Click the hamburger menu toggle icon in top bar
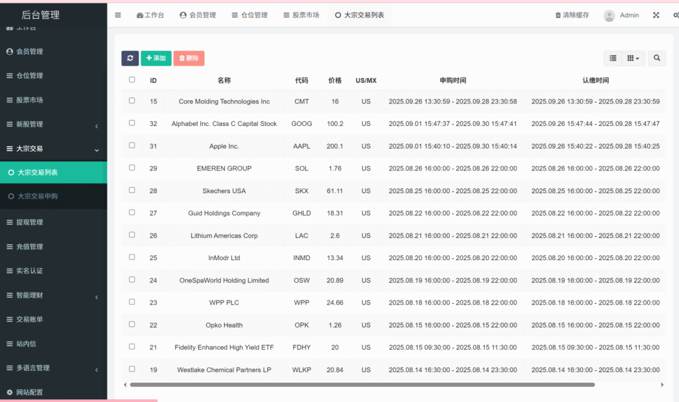Viewport: 679px width, 402px height. 118,15
